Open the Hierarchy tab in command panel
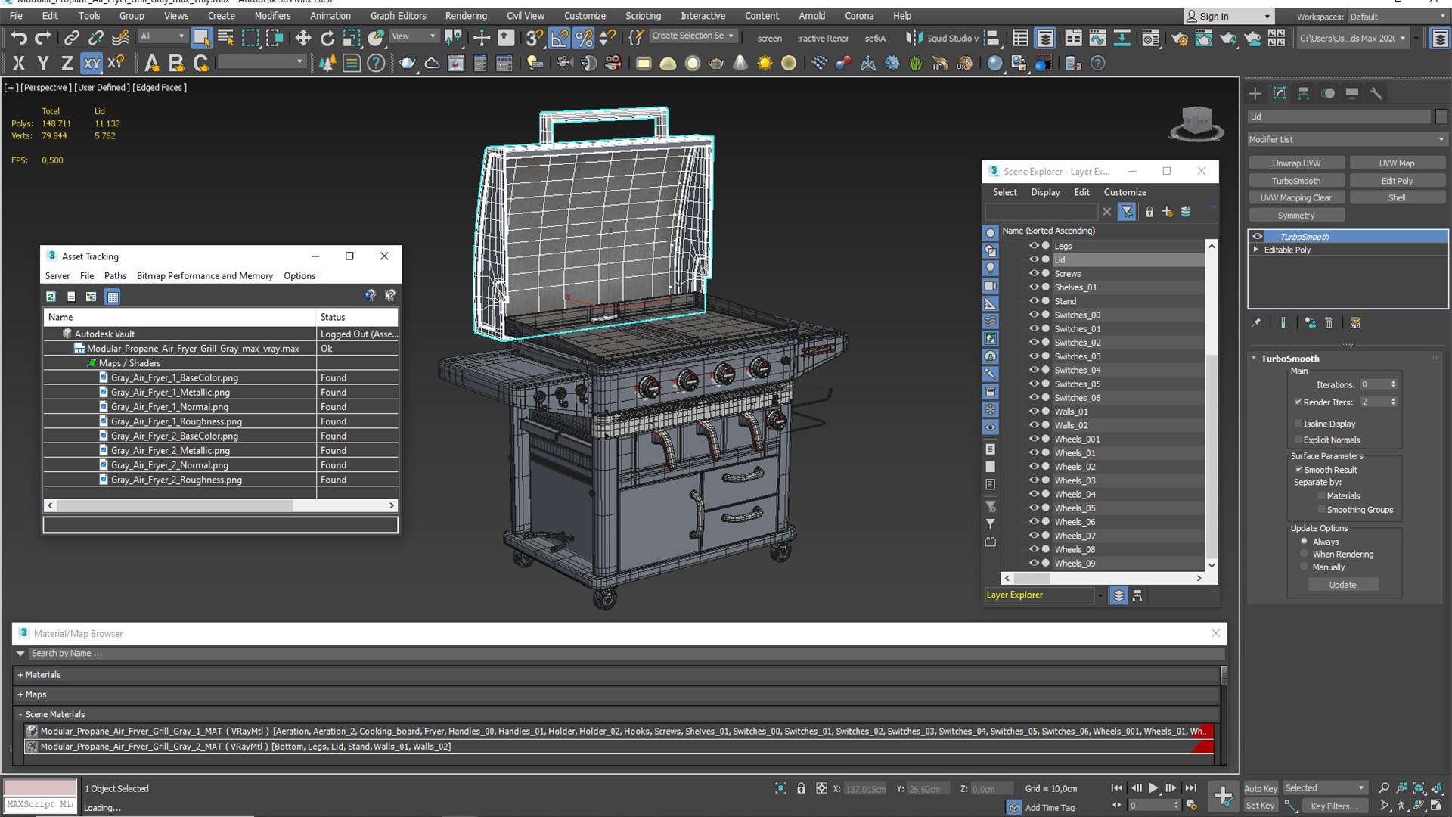The image size is (1452, 817). (1304, 93)
